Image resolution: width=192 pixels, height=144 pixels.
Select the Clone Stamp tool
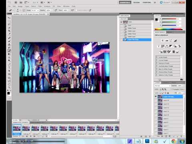[x=9, y=44]
